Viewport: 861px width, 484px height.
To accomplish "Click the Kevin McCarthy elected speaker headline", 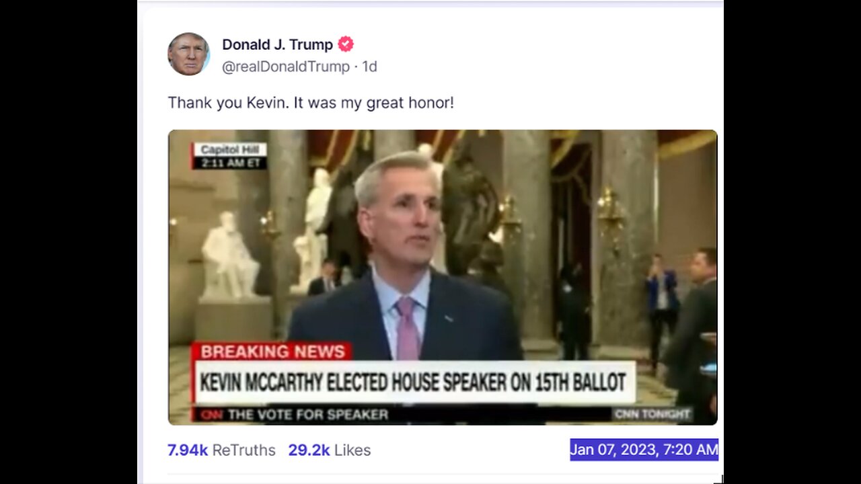I will pos(413,382).
